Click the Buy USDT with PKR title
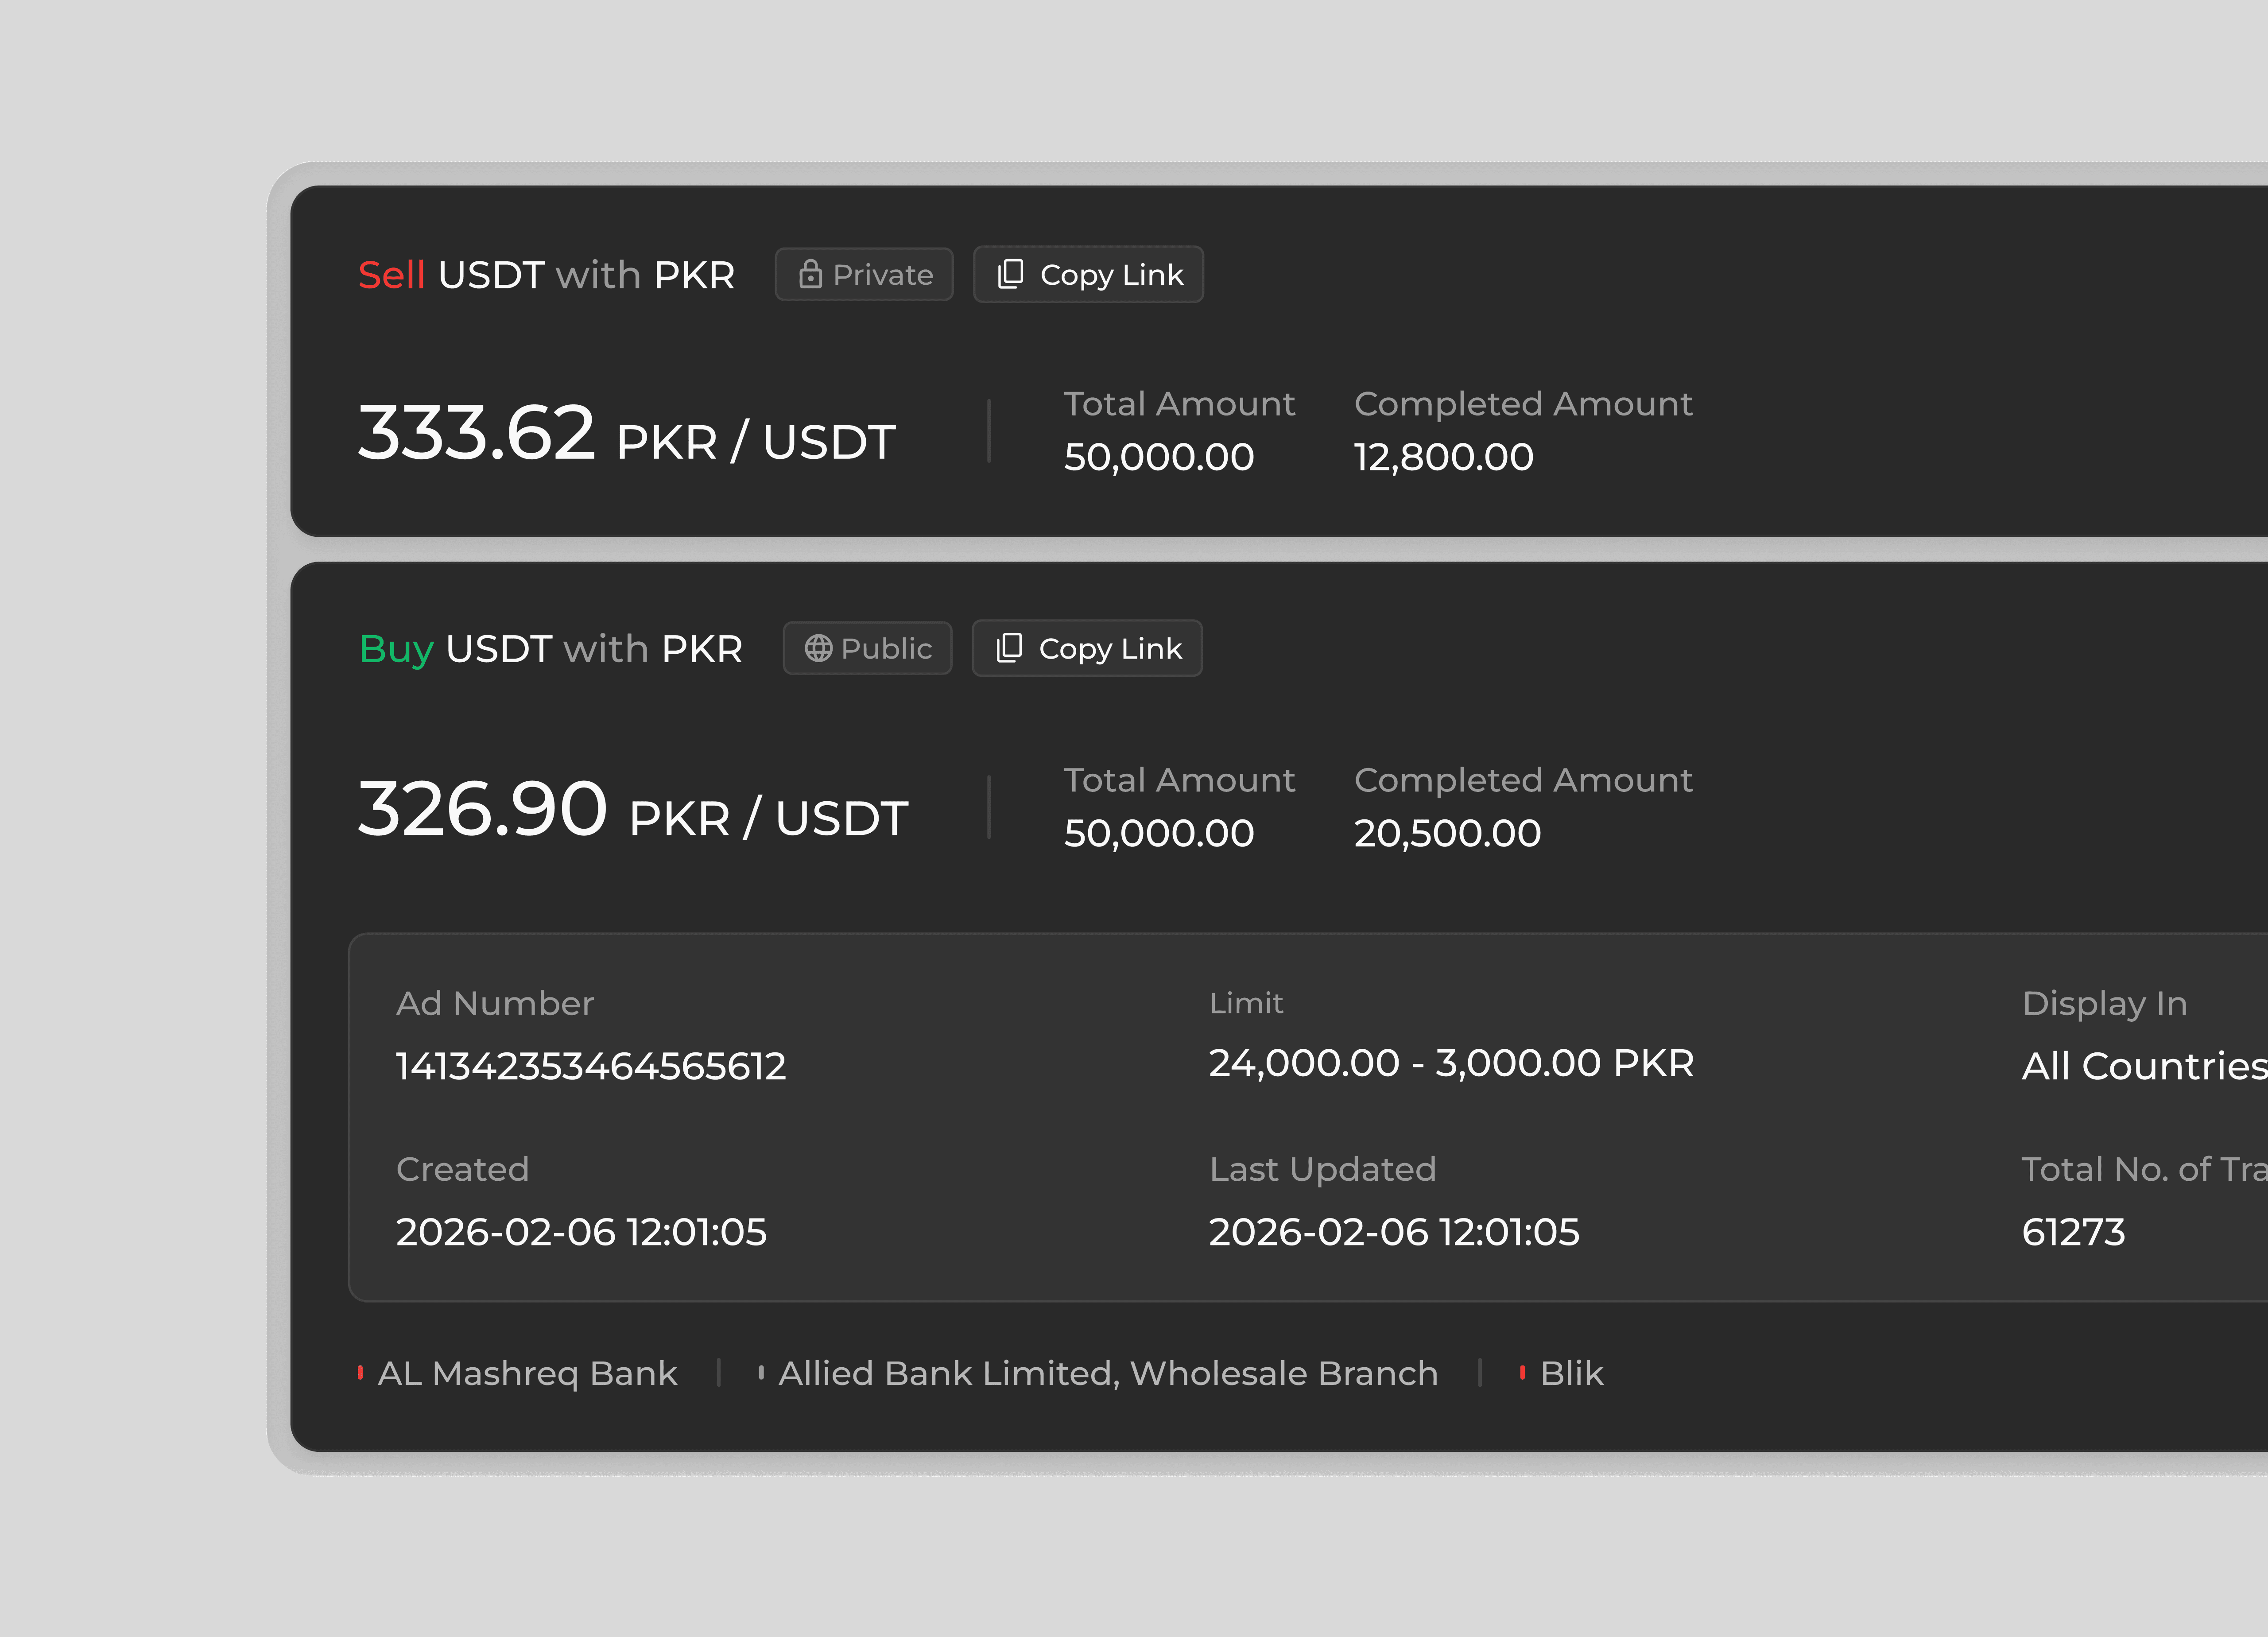Viewport: 2268px width, 1637px height. coord(550,648)
